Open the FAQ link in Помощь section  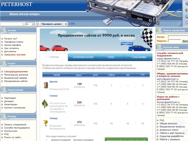click(6, 134)
